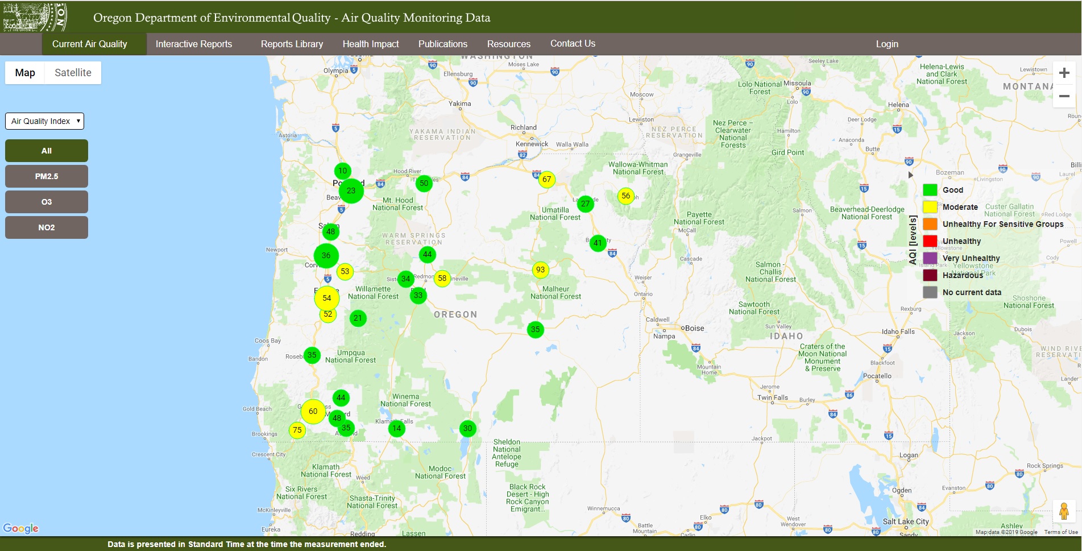The height and width of the screenshot is (551, 1082).
Task: Click the Oregon state seal logo
Action: click(x=34, y=17)
